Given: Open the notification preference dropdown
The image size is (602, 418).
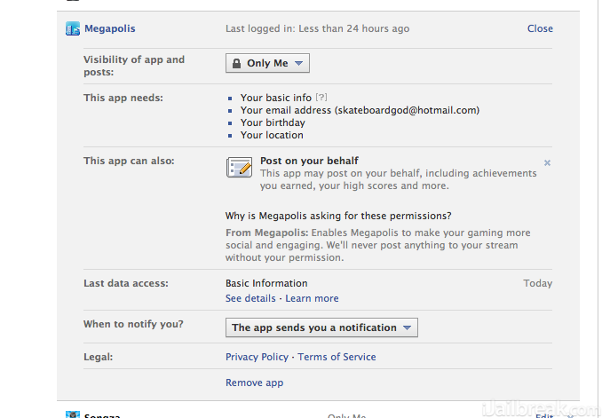Looking at the screenshot, I should point(321,327).
